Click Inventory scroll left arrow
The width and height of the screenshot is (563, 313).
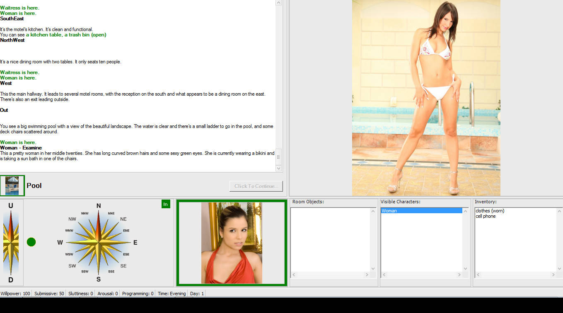[x=478, y=274]
